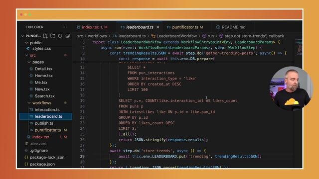
Task: Click the presenter webcam thumbnail
Action: [291, 89]
